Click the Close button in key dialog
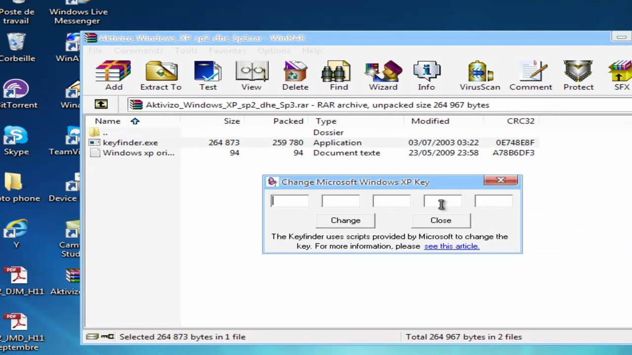 441,220
